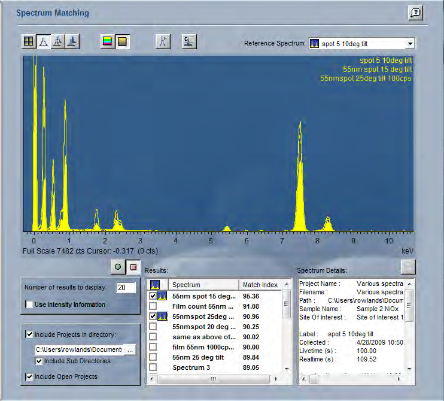Toggle Include Sub Directories checkbox

(39, 361)
